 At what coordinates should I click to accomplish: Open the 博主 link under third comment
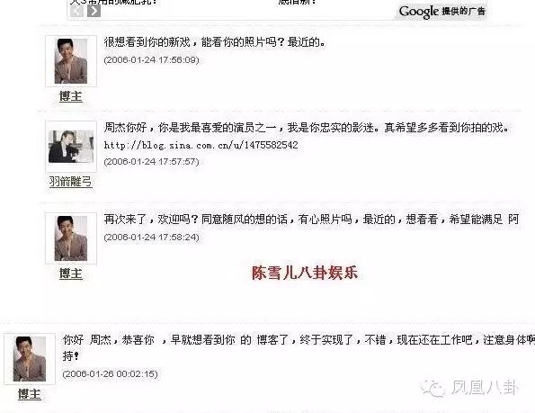71,274
